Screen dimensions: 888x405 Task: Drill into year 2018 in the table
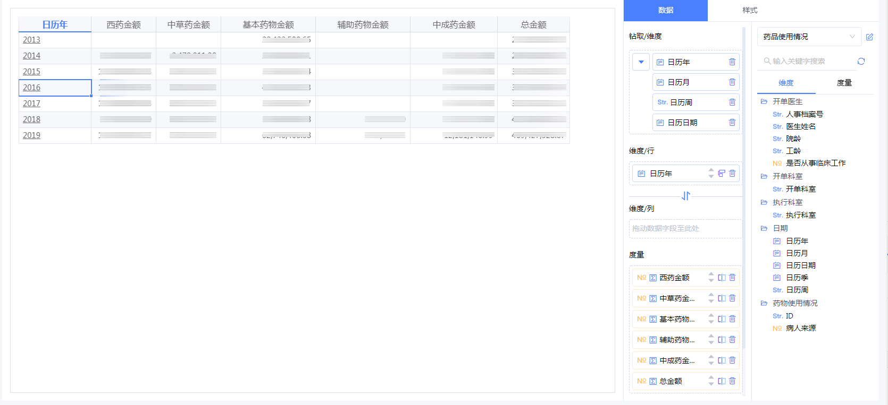31,119
